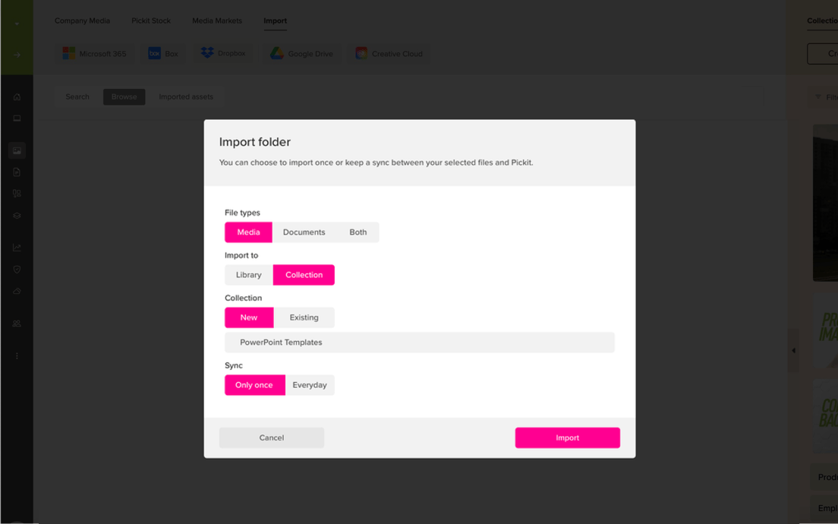Switch to the Pickit Stock tab
The image size is (838, 524).
click(150, 21)
